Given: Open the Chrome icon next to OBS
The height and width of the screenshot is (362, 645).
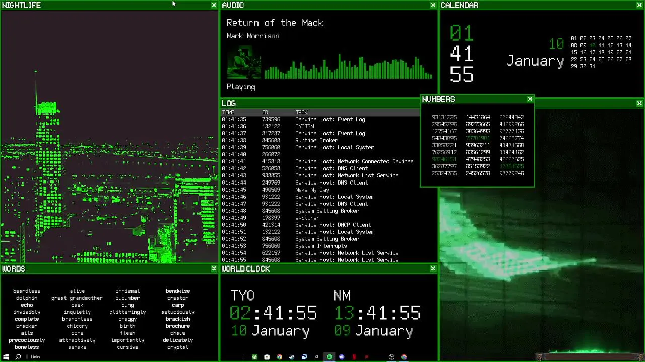Looking at the screenshot, I should click(404, 357).
